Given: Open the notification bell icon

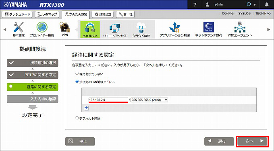Looking at the screenshot, I should click(266, 4).
